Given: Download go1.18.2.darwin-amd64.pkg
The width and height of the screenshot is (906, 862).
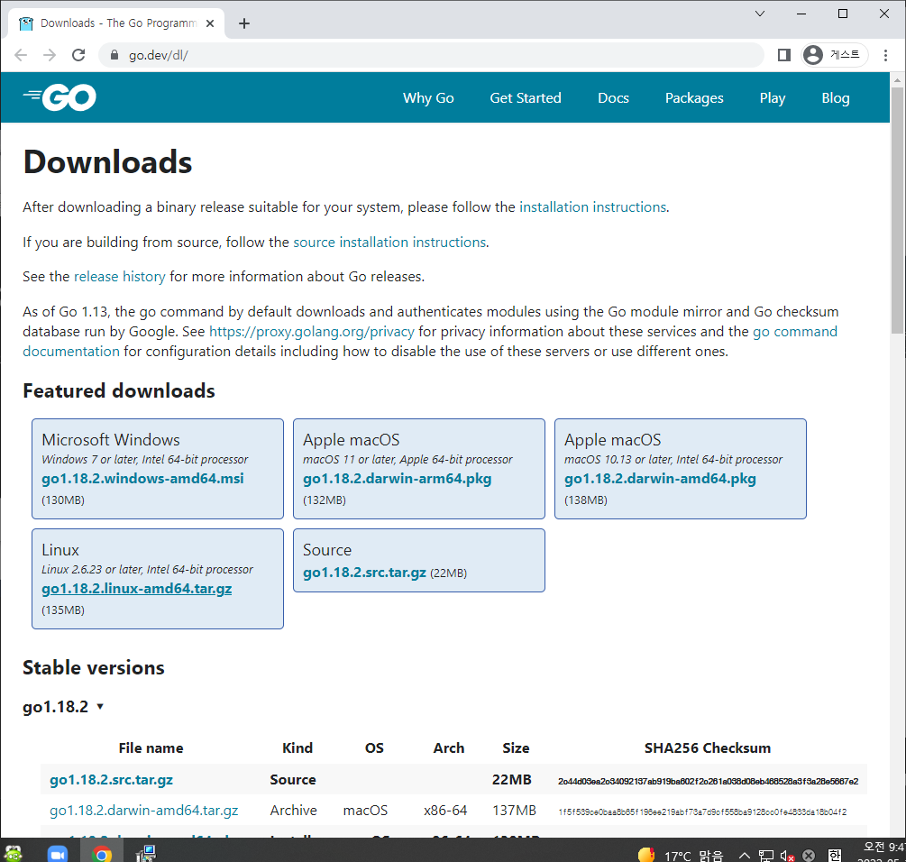Looking at the screenshot, I should (660, 479).
